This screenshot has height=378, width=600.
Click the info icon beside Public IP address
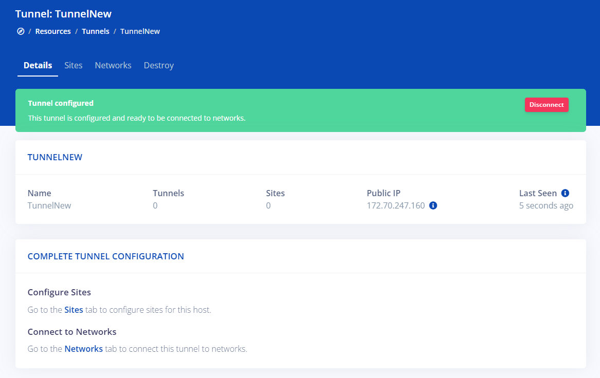(433, 205)
